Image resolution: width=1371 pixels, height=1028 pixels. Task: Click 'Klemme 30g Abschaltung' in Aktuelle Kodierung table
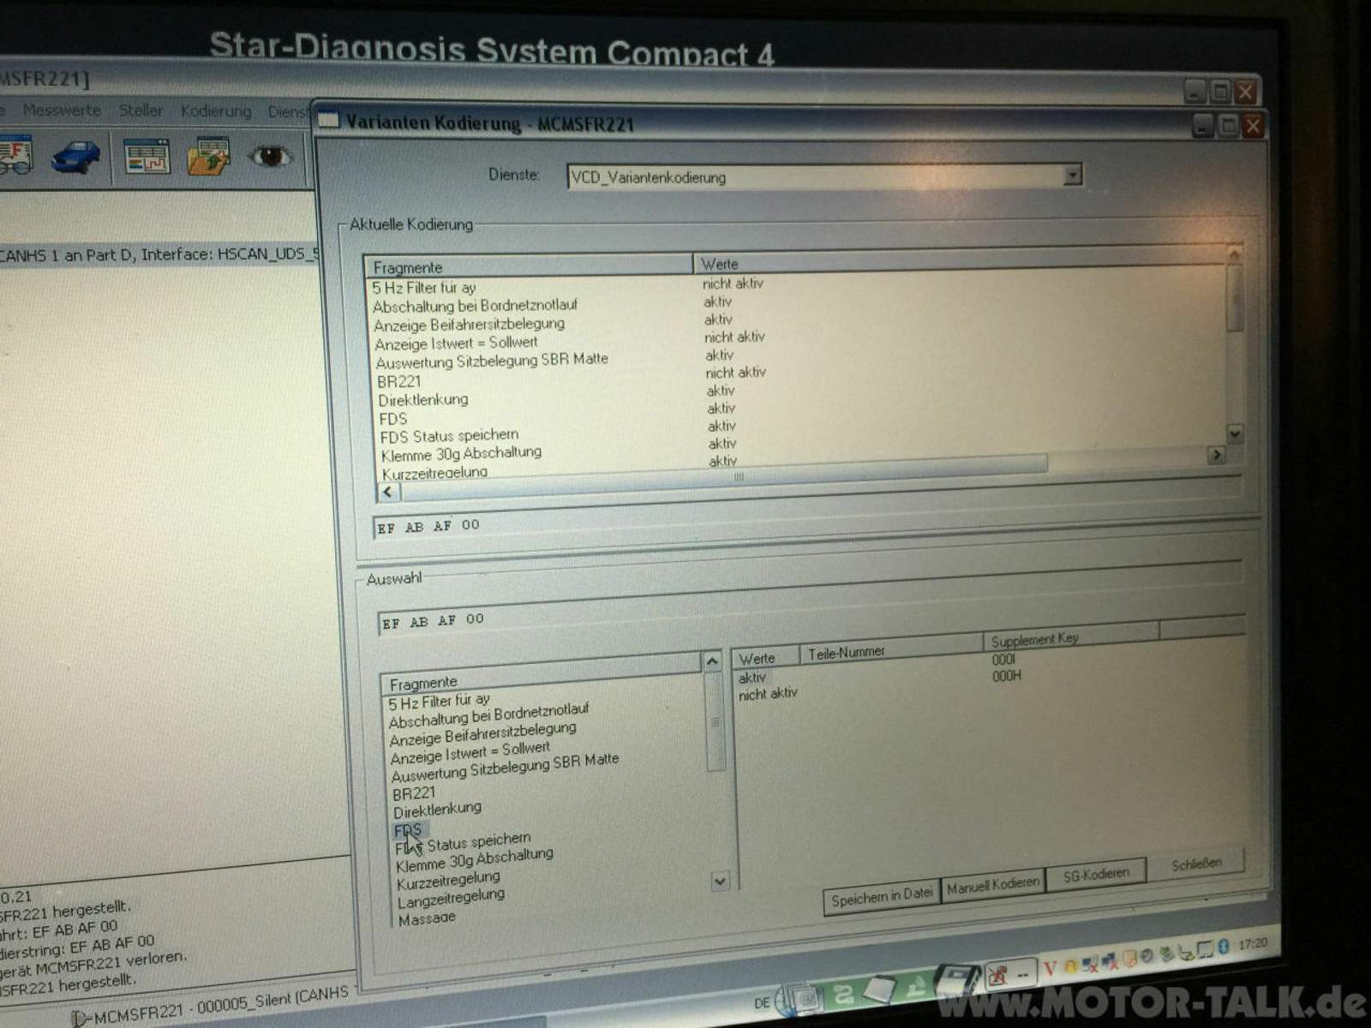coord(461,453)
